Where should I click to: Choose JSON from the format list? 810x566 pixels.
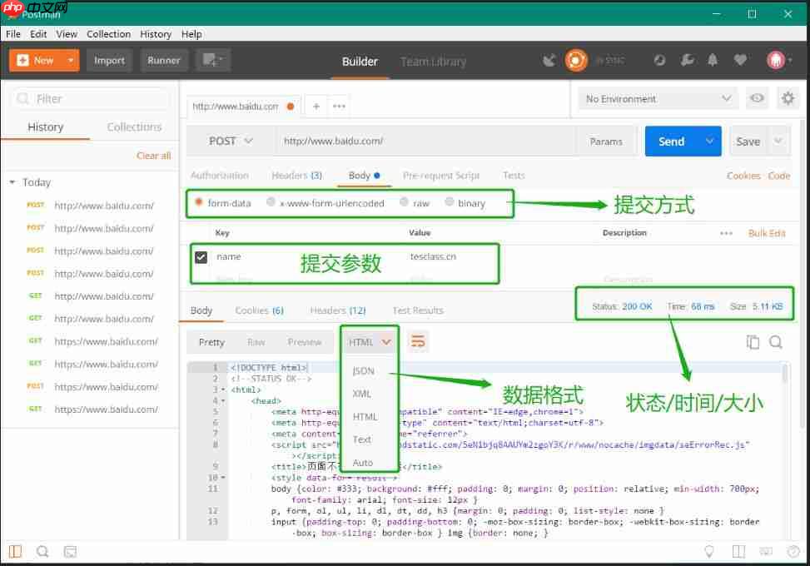pos(364,371)
